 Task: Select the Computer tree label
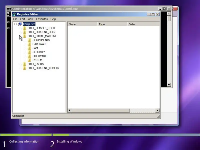29,24
